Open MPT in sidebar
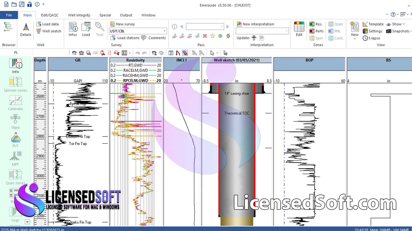Viewport: 412px width, 231px height. [15, 159]
